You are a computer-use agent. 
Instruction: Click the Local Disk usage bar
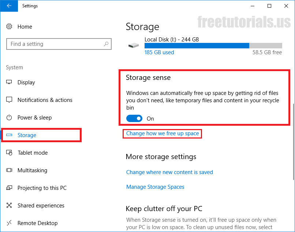[213, 45]
